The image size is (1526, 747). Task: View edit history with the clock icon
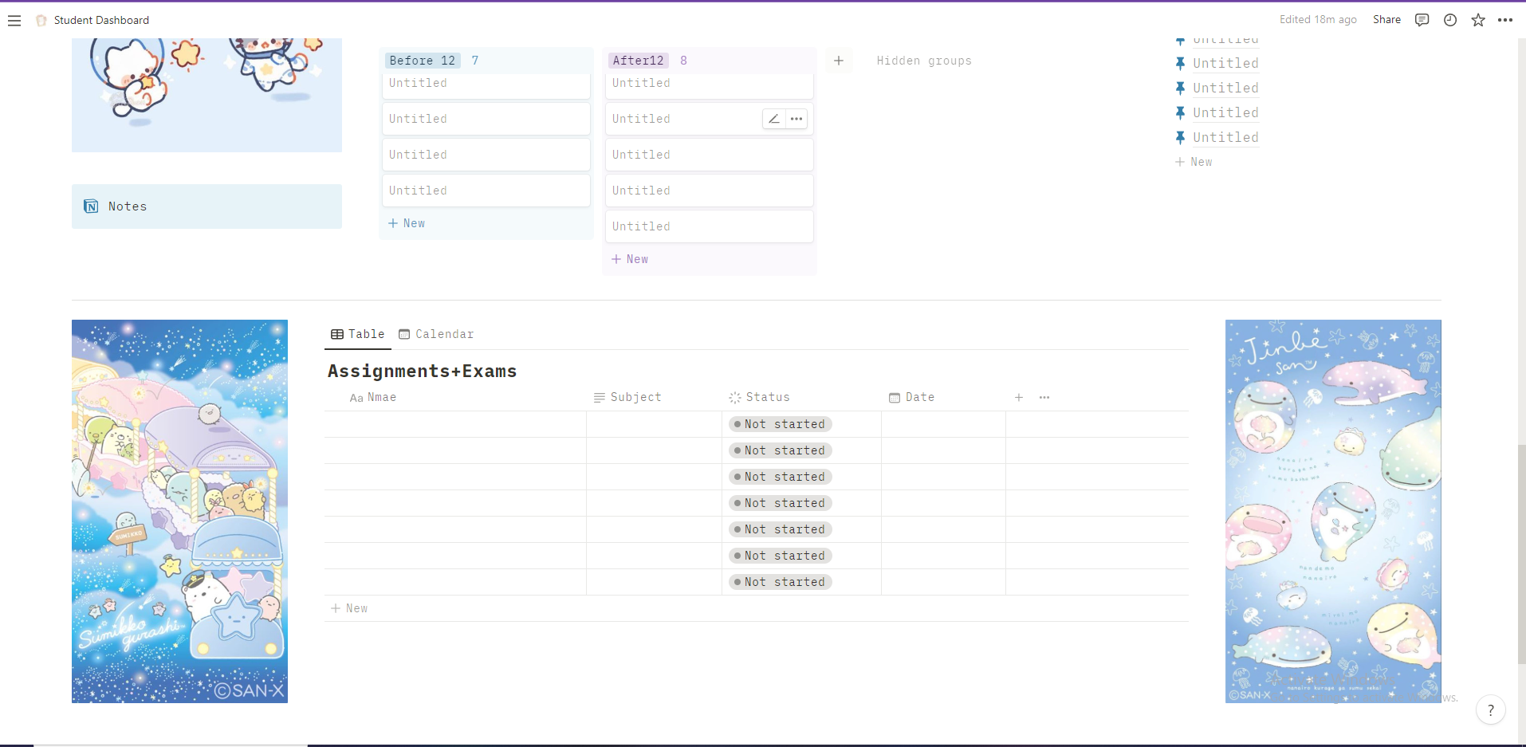click(x=1450, y=20)
